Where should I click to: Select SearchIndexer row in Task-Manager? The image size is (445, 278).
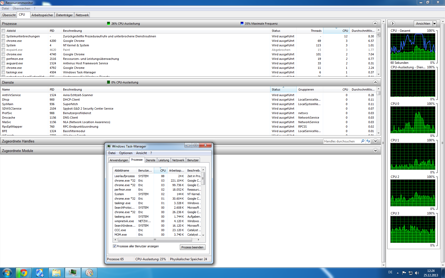point(157,226)
